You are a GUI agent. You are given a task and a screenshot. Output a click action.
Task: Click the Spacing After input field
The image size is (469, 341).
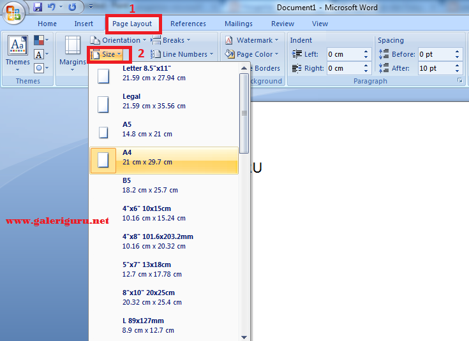436,68
